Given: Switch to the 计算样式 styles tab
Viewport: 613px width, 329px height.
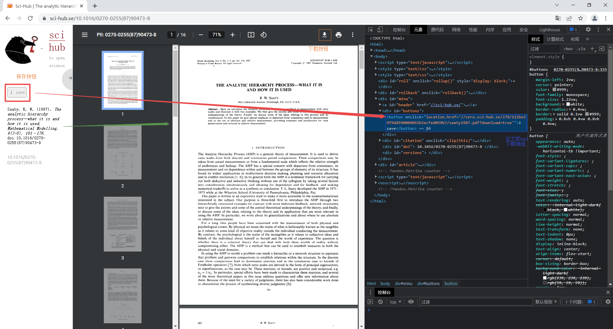Looking at the screenshot, I should tap(555, 39).
